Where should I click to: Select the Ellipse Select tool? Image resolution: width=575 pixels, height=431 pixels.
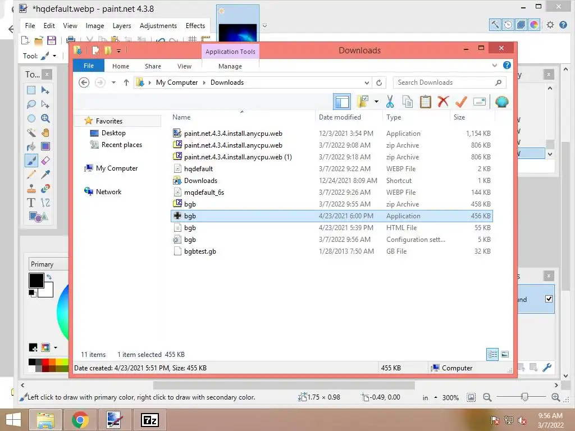tap(31, 118)
